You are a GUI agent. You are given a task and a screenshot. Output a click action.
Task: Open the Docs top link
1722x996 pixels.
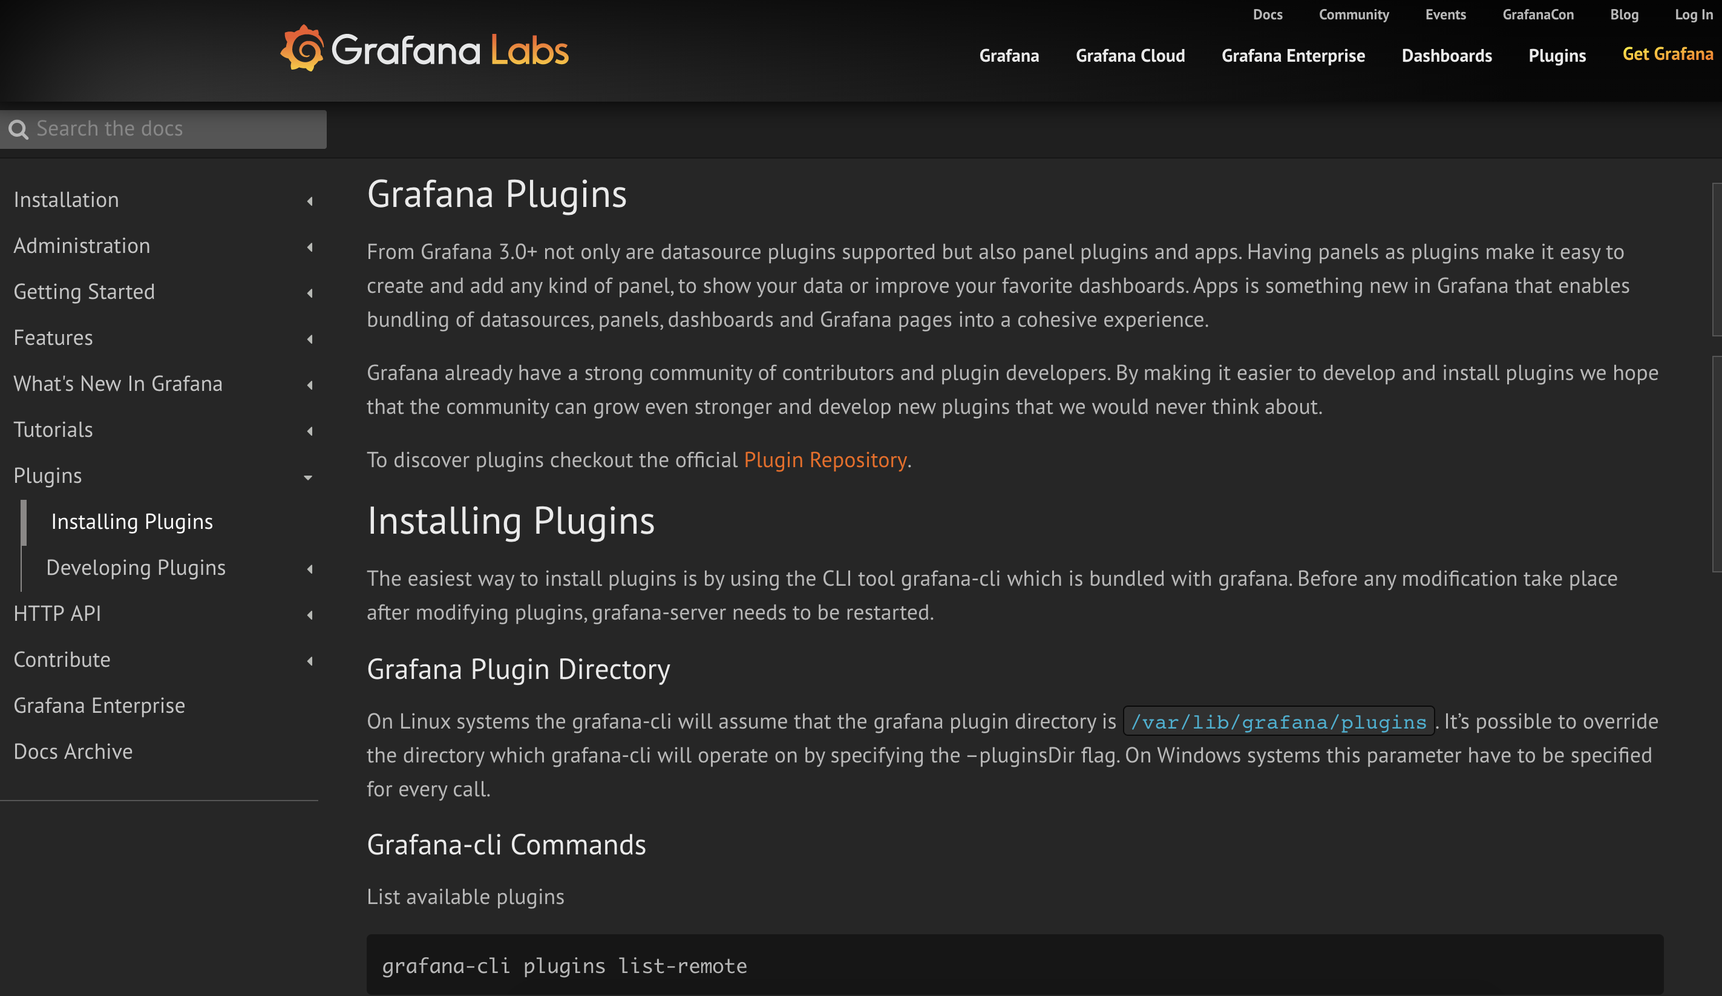click(x=1268, y=15)
